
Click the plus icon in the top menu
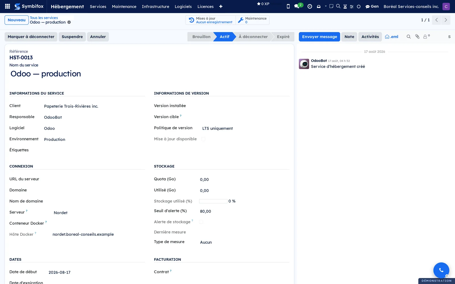(x=221, y=6)
